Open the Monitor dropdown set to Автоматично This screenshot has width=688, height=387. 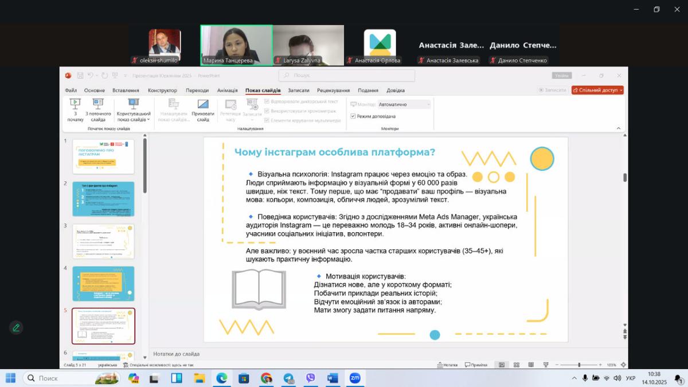[x=404, y=104]
